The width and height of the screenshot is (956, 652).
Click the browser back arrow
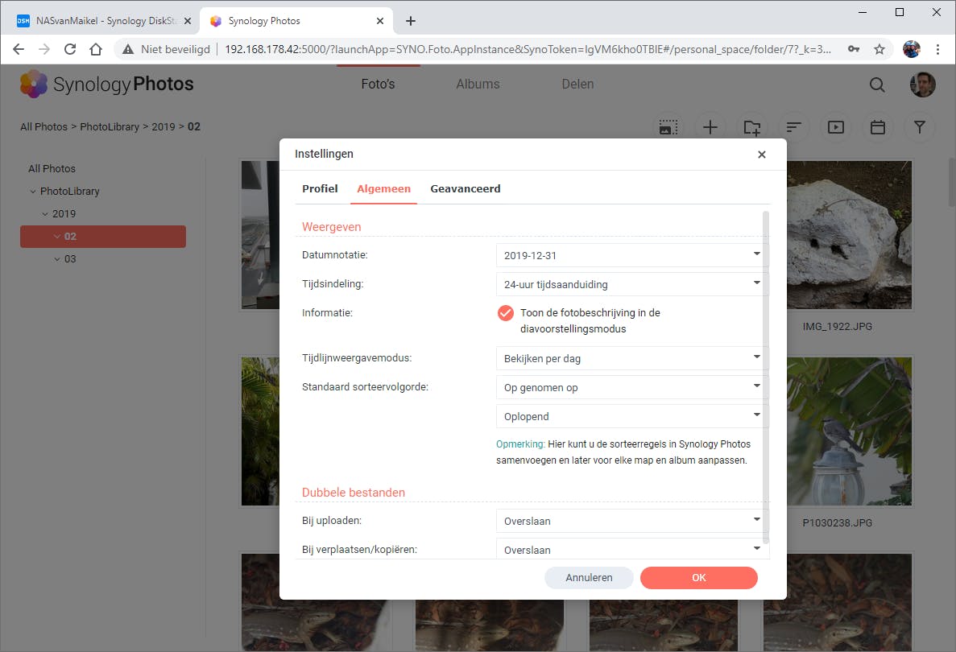point(19,49)
